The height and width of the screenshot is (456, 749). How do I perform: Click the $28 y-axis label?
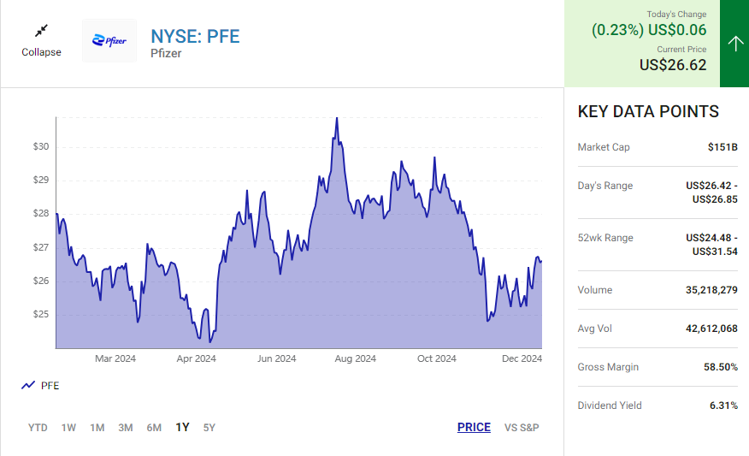pos(41,214)
